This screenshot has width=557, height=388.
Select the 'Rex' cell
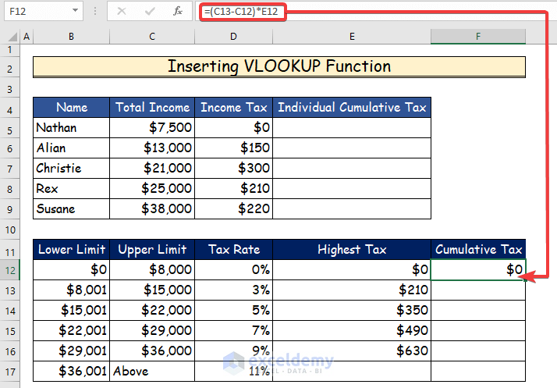click(72, 188)
